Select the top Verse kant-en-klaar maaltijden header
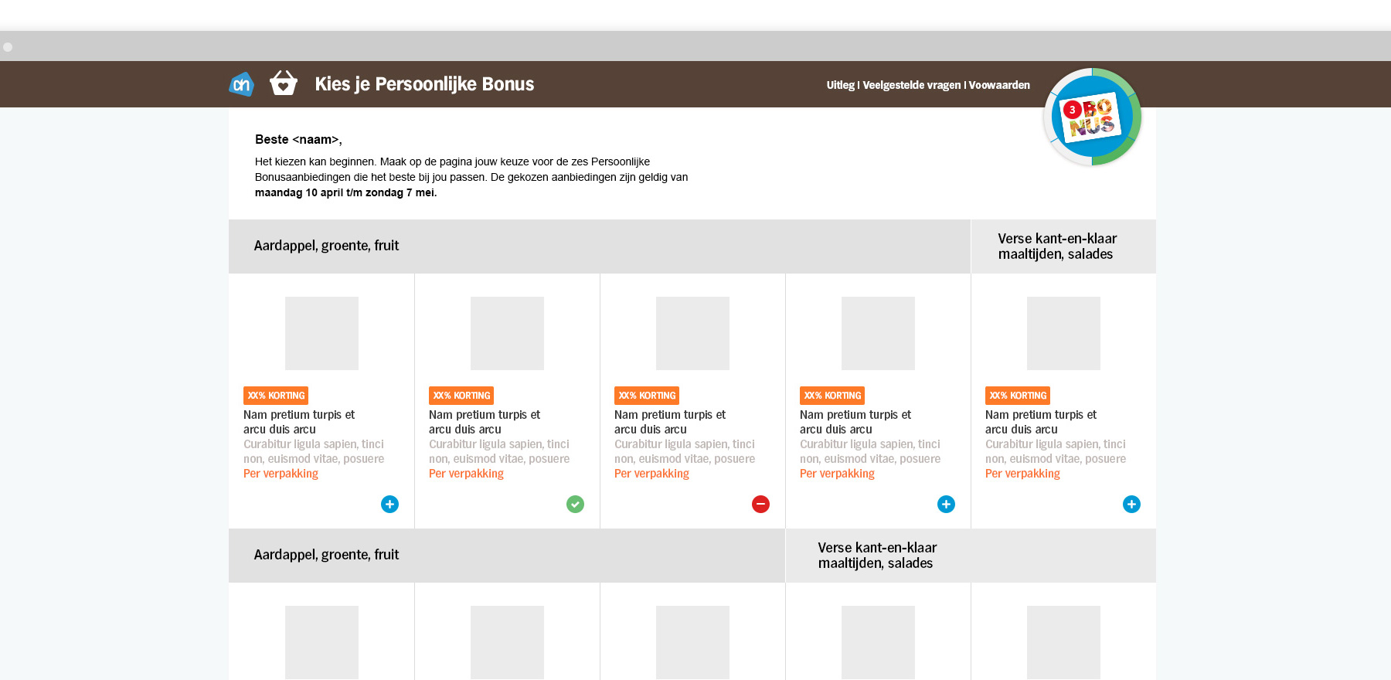This screenshot has height=680, width=1391. (1056, 246)
